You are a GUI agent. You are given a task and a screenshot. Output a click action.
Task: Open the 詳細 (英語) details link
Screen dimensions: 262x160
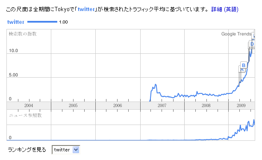coord(225,9)
